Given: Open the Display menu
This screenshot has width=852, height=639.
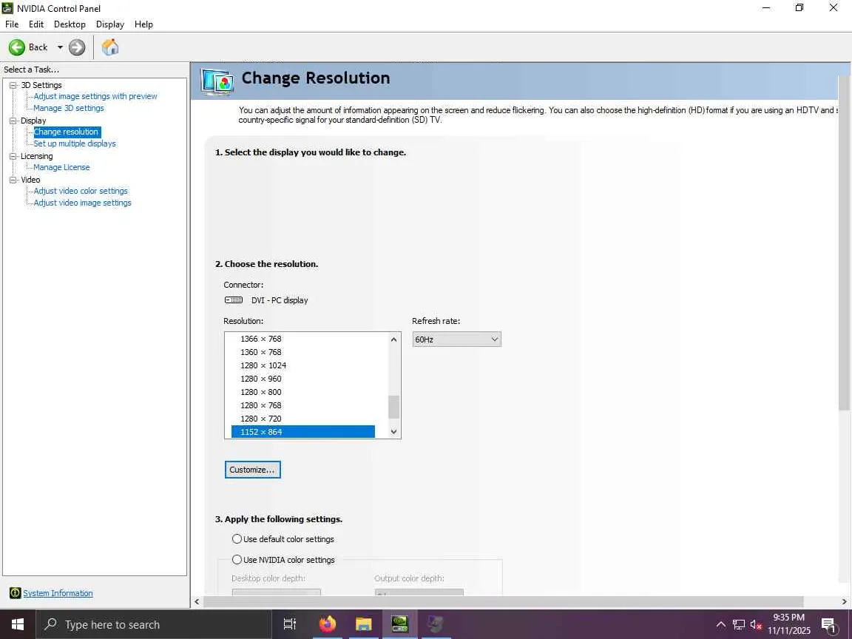Looking at the screenshot, I should (x=109, y=24).
